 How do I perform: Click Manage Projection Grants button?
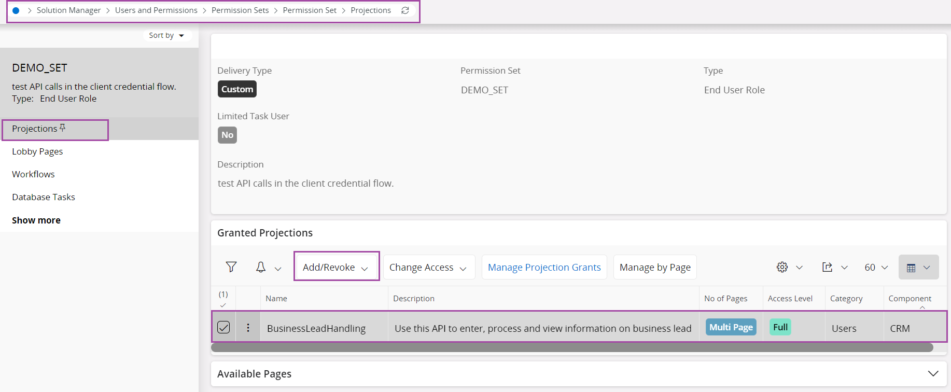[544, 267]
